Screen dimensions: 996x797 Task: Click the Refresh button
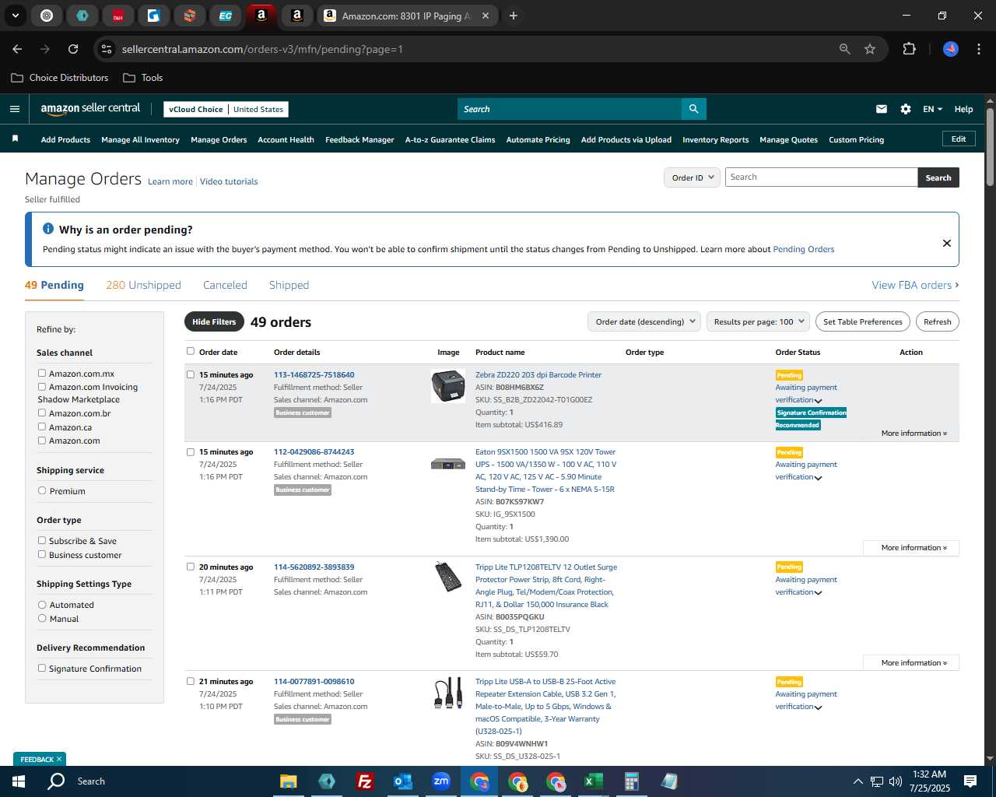(x=937, y=321)
